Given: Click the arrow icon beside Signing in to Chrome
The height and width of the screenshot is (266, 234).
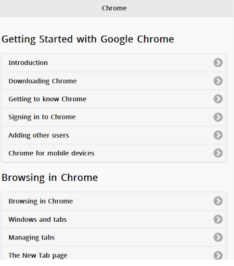Looking at the screenshot, I should point(218,117).
